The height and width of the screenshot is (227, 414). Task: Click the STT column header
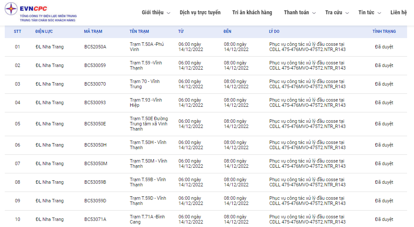point(17,32)
